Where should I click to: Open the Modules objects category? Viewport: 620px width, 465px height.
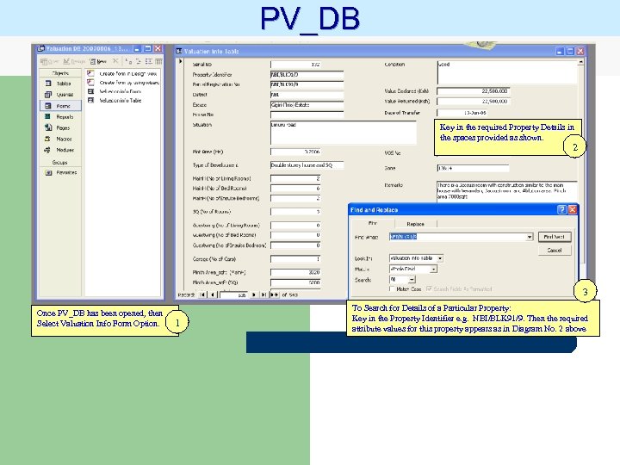coord(59,150)
